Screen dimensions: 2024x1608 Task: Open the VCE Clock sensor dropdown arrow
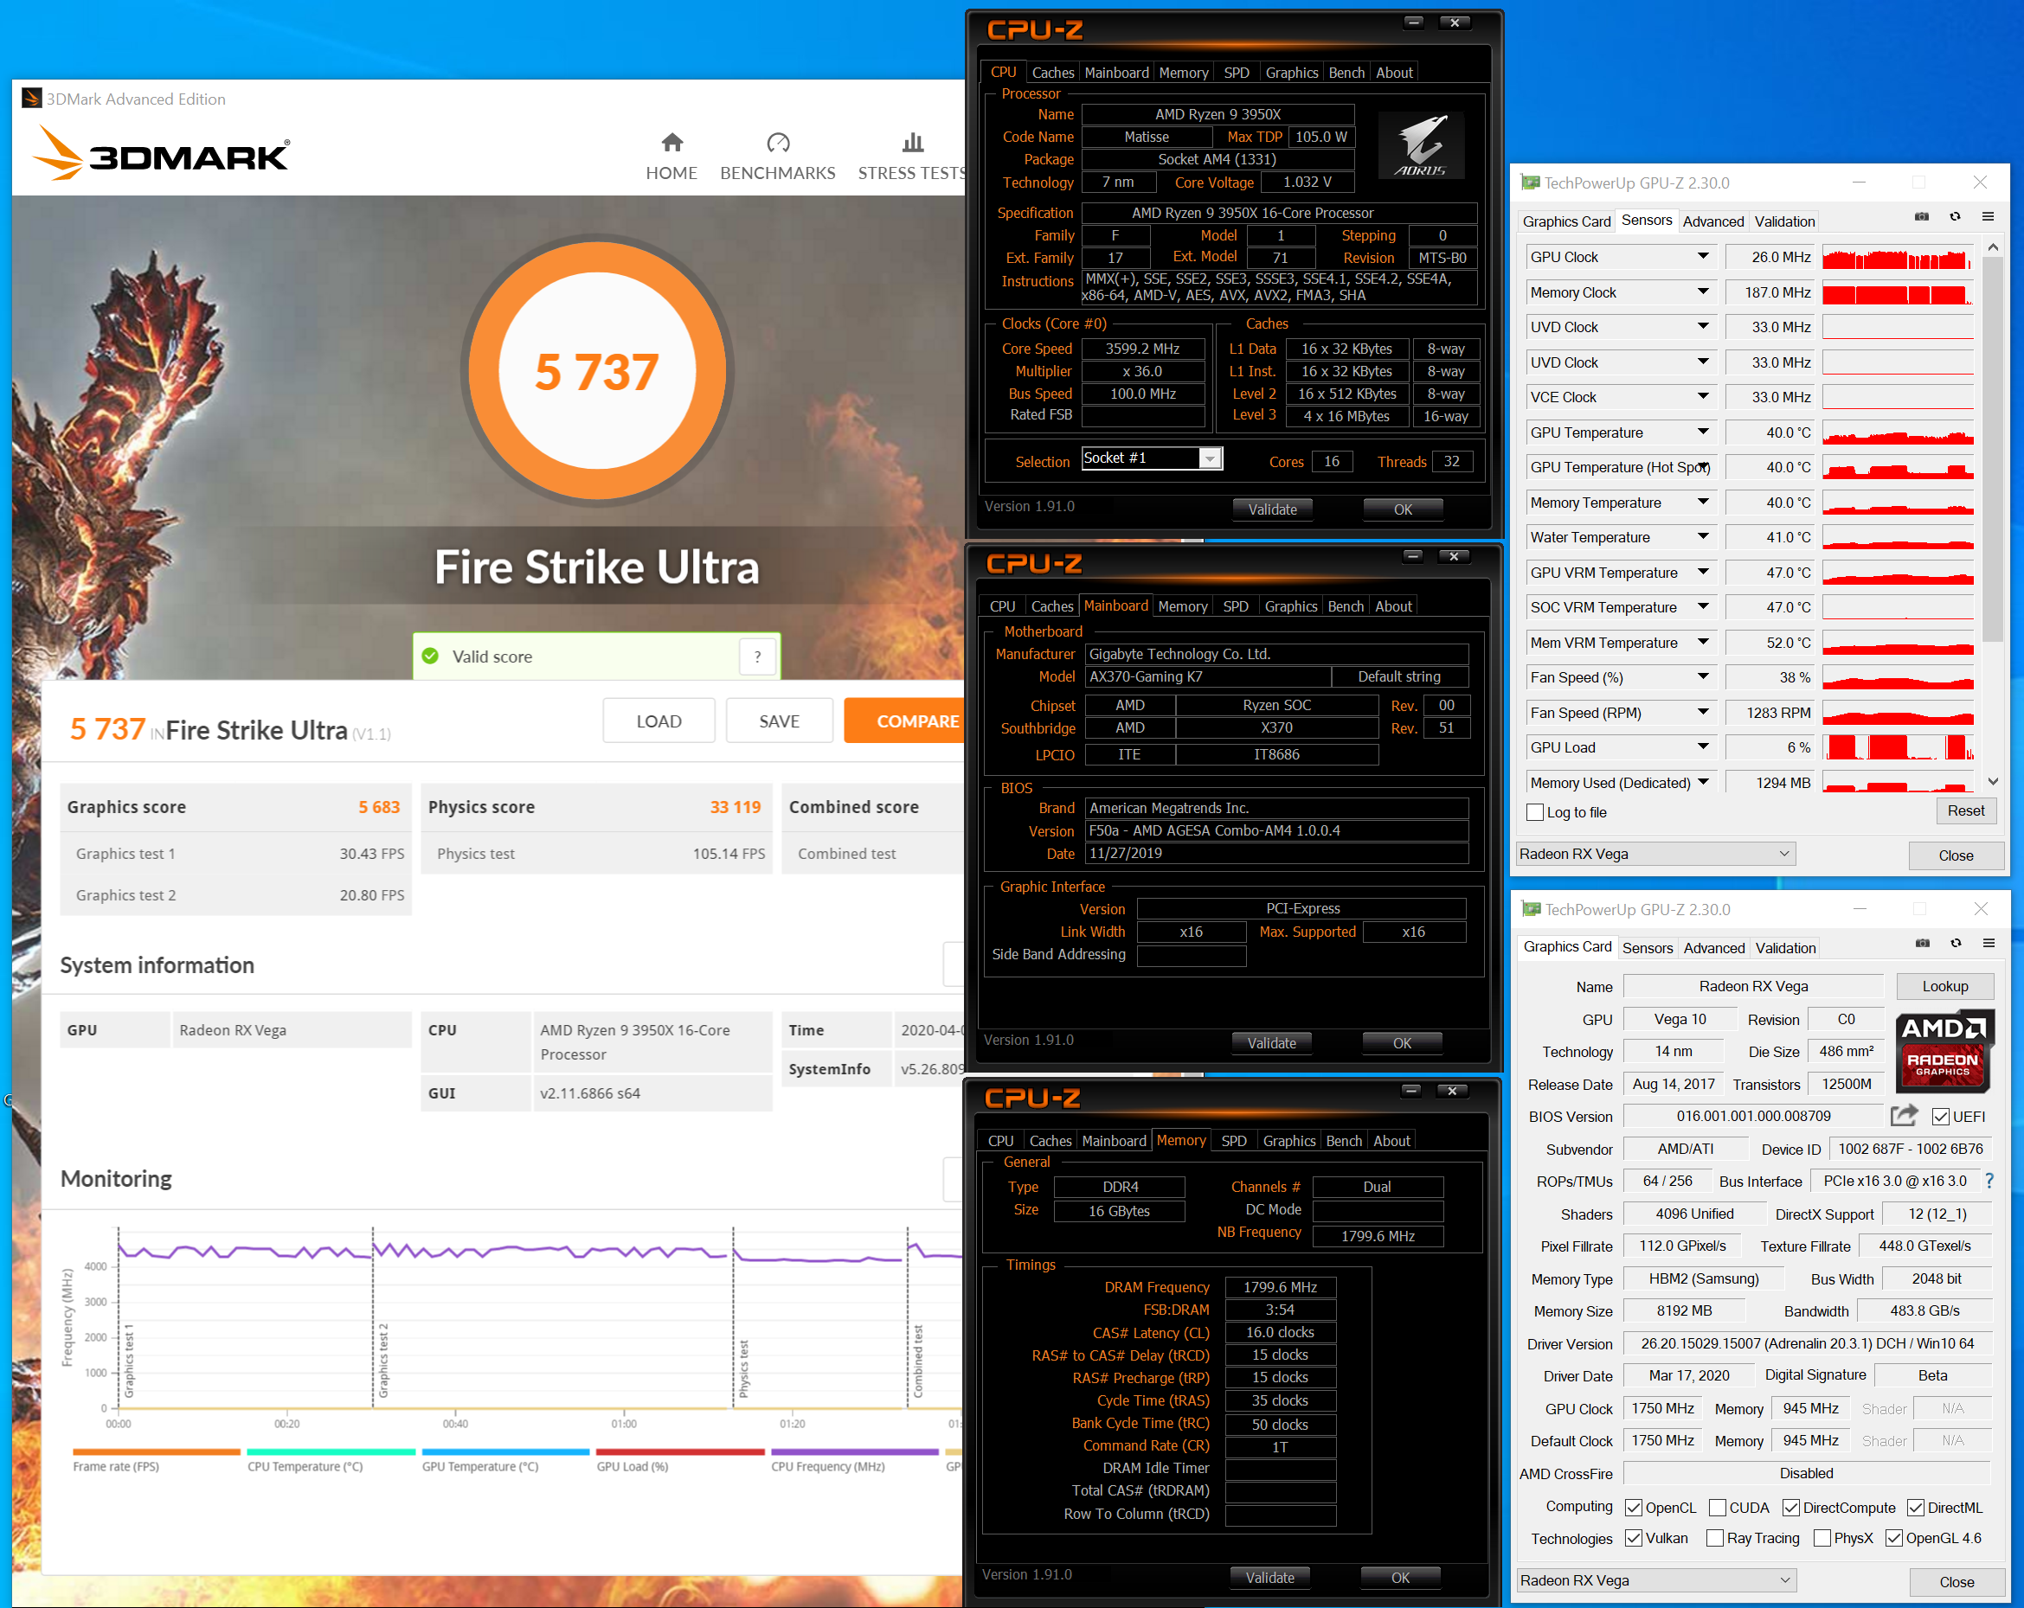(x=1703, y=397)
